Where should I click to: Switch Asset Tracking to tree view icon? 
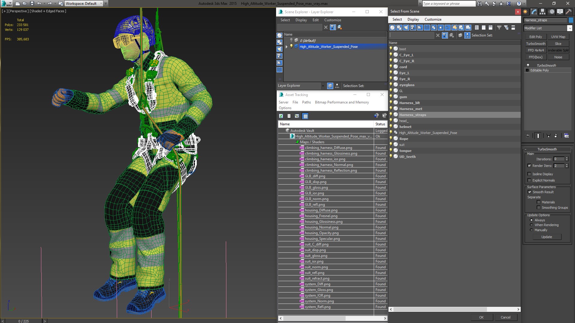tap(297, 116)
